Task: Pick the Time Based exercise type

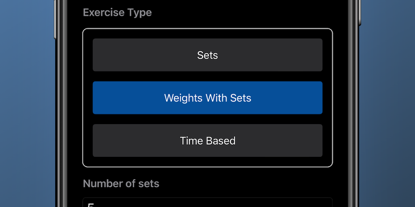Action: coord(207,141)
